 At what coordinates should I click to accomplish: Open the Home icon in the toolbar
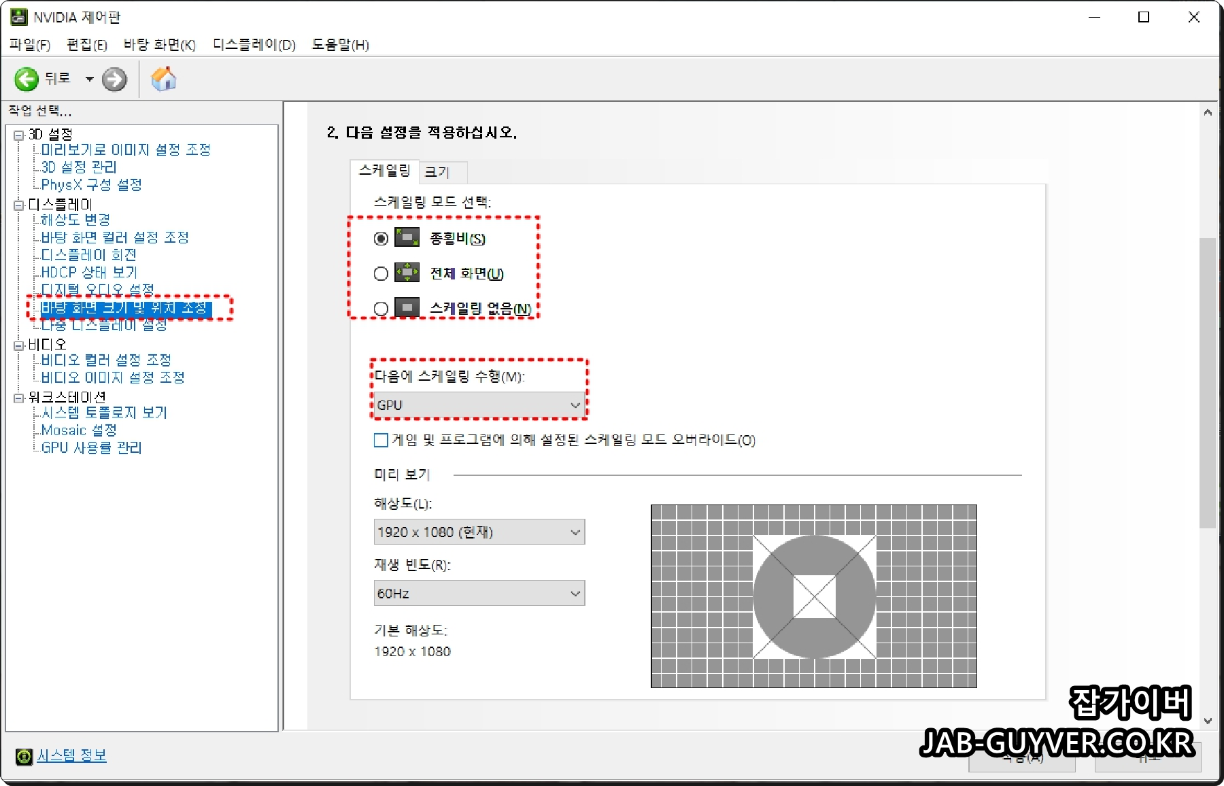tap(163, 80)
